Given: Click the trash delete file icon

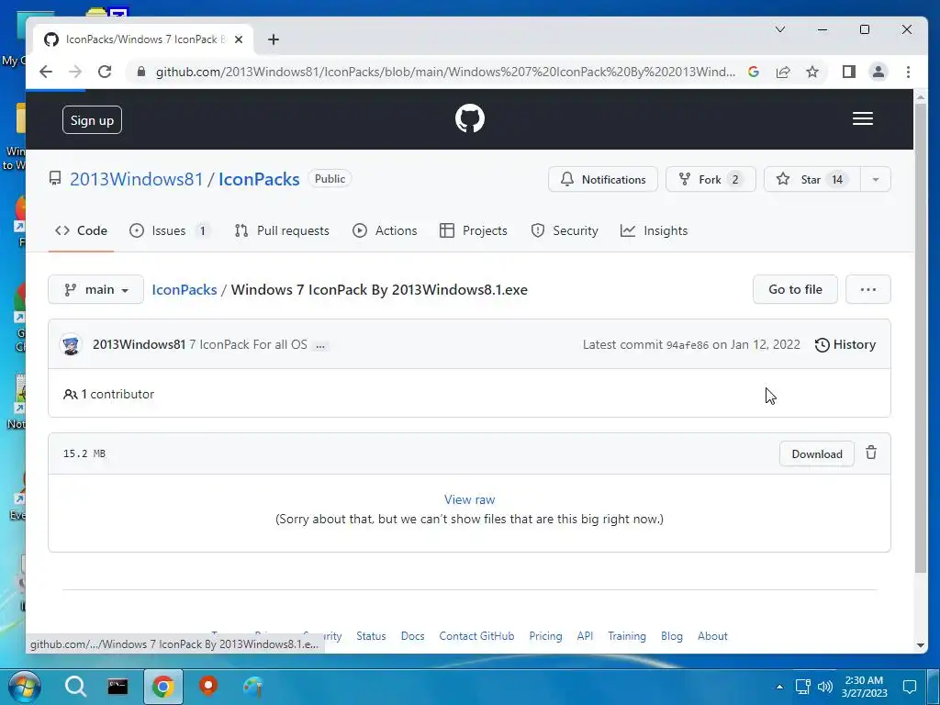Looking at the screenshot, I should (871, 453).
